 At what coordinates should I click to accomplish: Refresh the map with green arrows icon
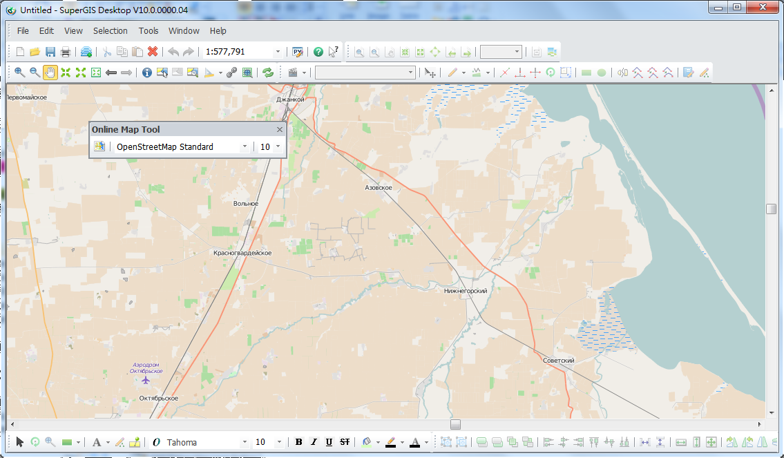(268, 73)
